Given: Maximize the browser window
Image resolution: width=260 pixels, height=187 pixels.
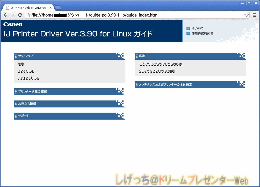Looking at the screenshot, I should (x=249, y=3).
